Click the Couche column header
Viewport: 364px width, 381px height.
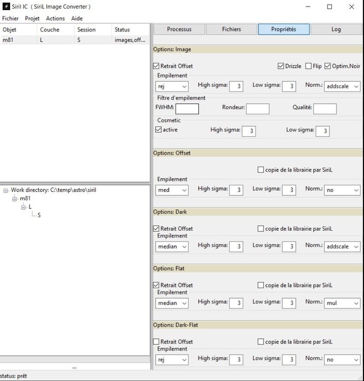pyautogui.click(x=56, y=29)
